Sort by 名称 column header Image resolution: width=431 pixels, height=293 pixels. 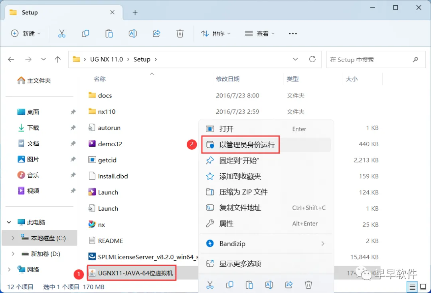click(x=99, y=79)
